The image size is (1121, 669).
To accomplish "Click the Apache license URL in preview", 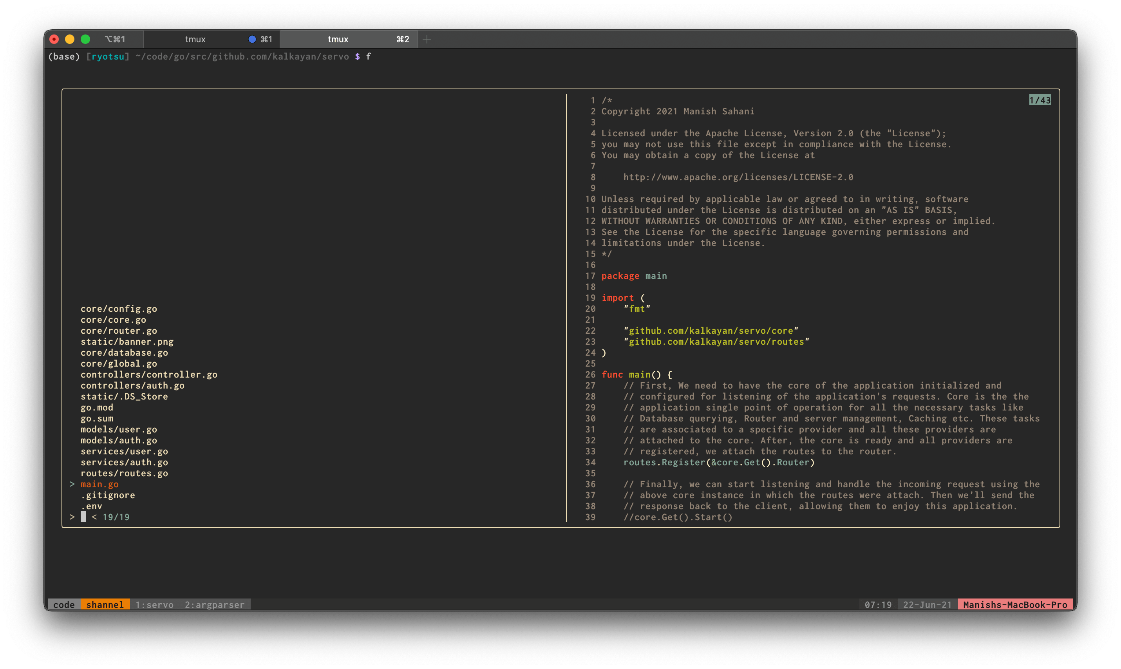I will [x=738, y=177].
